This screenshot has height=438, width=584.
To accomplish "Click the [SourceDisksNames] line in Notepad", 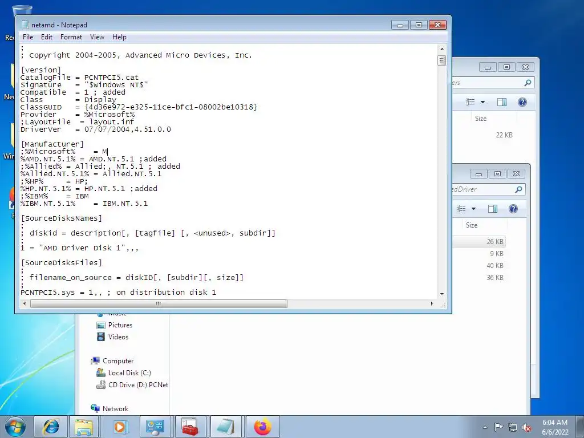I will click(61, 218).
